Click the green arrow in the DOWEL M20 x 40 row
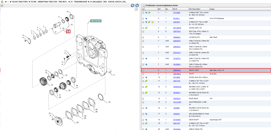This screenshot has height=130, width=271. pyautogui.click(x=146, y=28)
